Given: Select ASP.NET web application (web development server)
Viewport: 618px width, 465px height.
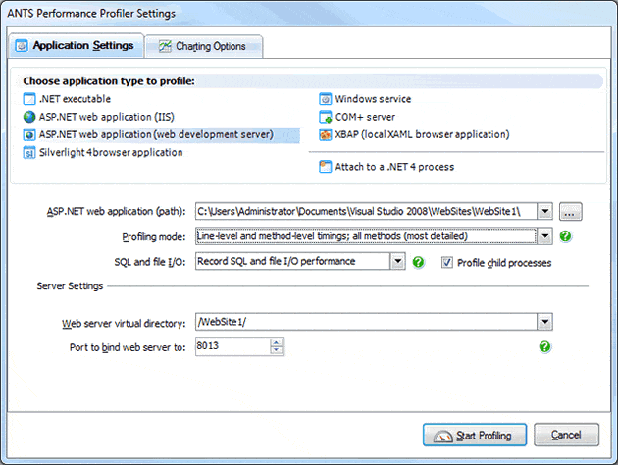Looking at the screenshot, I should coord(161,134).
